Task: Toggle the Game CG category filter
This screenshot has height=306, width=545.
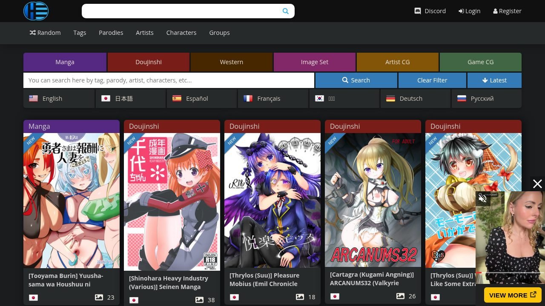Action: click(481, 62)
